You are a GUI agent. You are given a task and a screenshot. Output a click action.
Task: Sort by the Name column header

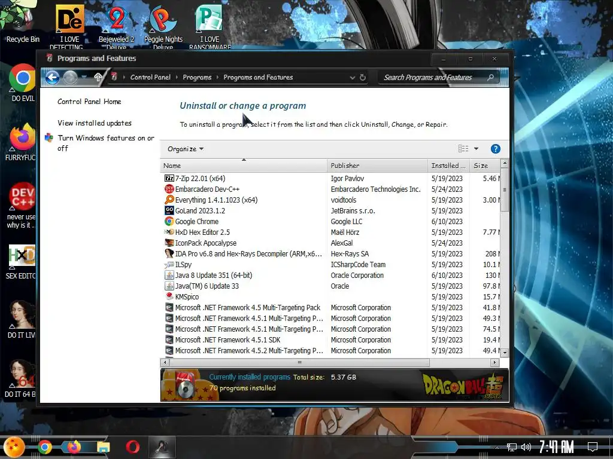coord(244,166)
